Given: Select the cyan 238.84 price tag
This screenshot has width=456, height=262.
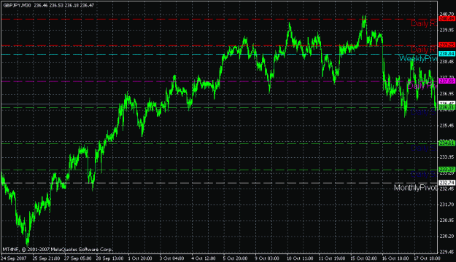Looking at the screenshot, I should [447, 54].
